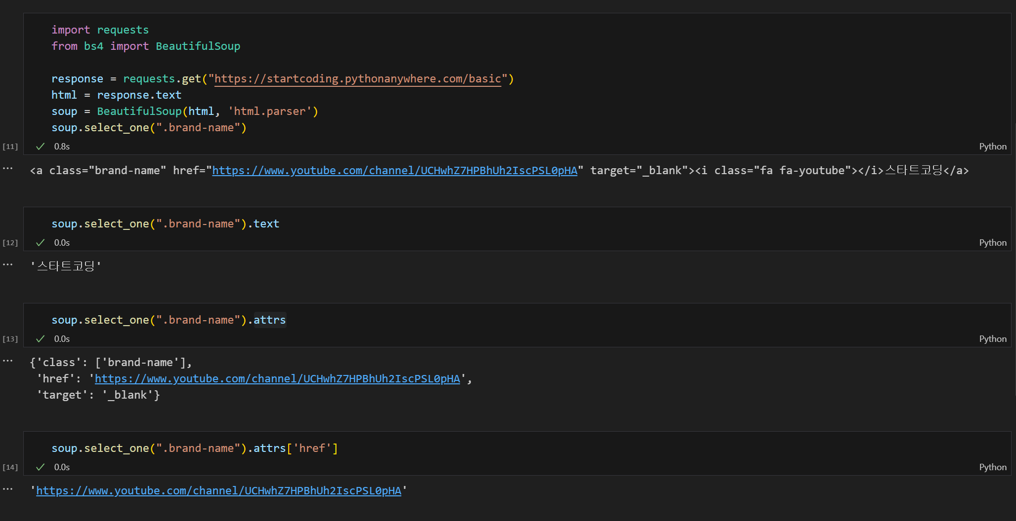Click the highlighted 'attrs' word in cell 13

click(x=269, y=320)
